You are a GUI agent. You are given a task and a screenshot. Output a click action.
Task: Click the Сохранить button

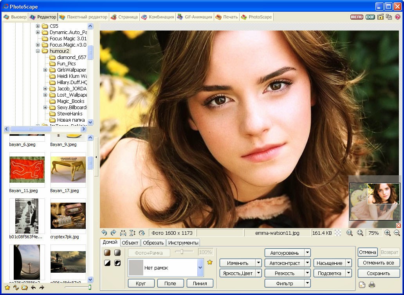point(379,273)
